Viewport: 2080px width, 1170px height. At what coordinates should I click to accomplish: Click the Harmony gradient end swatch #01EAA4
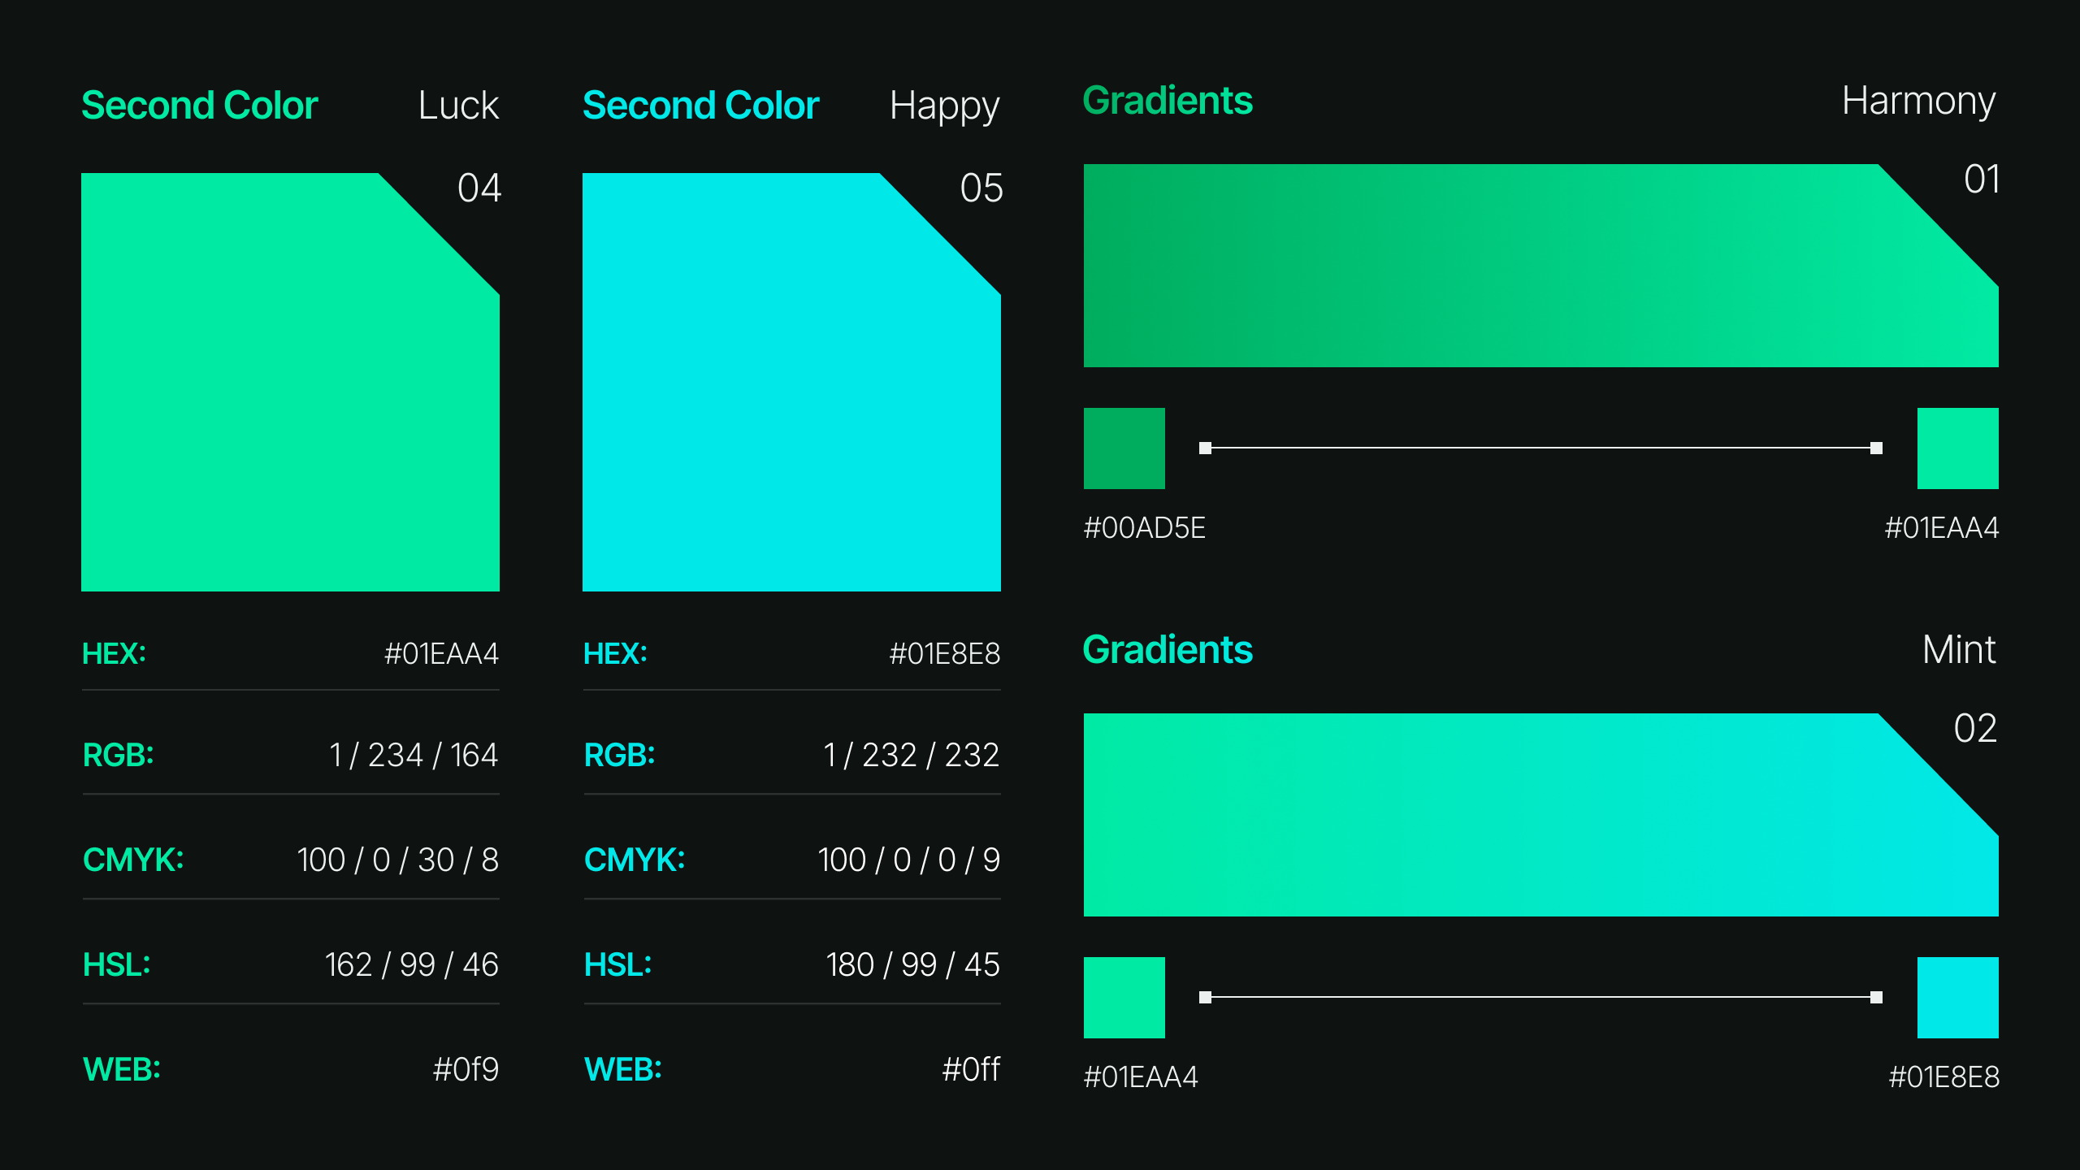coord(1957,448)
